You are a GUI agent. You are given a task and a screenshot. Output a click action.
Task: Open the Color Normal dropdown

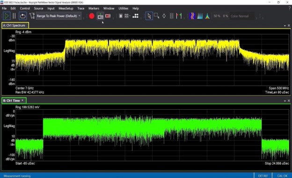[242, 16]
